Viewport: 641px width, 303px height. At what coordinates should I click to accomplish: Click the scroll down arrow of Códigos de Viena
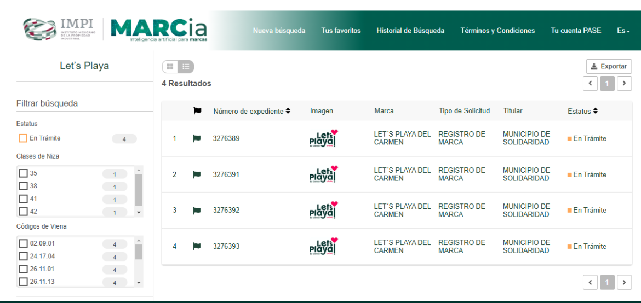point(139,283)
